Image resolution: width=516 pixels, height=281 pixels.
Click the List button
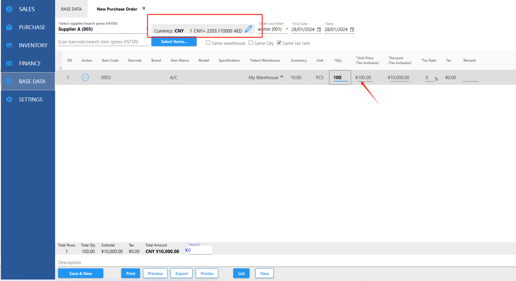coord(241,273)
